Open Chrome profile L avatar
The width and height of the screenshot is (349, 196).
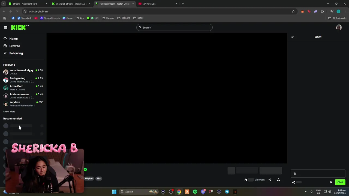338,11
